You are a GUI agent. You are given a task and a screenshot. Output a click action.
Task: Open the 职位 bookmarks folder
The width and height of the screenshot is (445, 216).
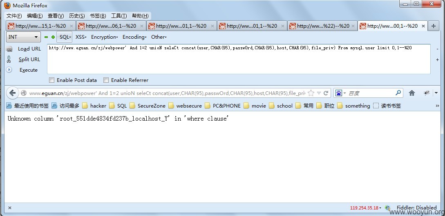(325, 106)
